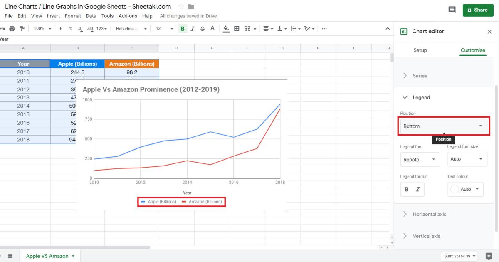Apply currency format with the £ icon
499x262 pixels.
(x=61, y=28)
